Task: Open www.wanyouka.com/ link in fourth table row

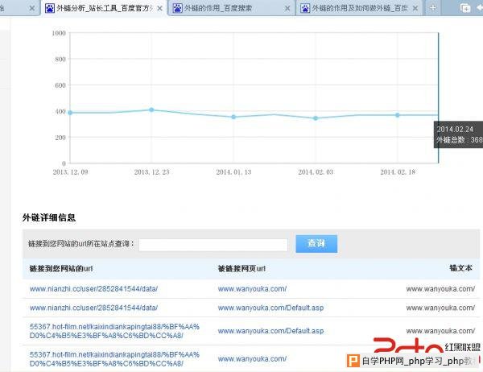Action: tap(252, 359)
